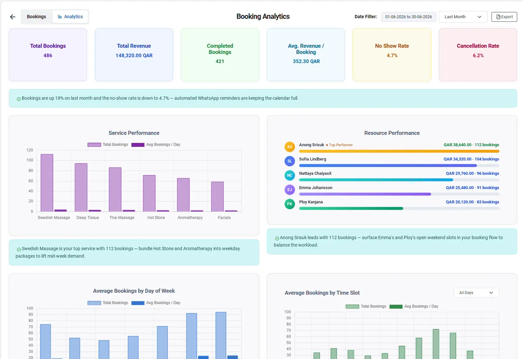Toggle Total Bookings legend in Time Slot chart

click(366, 306)
